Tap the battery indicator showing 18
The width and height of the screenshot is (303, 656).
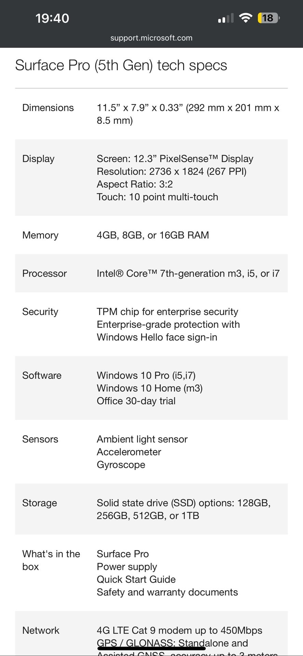coord(268,18)
